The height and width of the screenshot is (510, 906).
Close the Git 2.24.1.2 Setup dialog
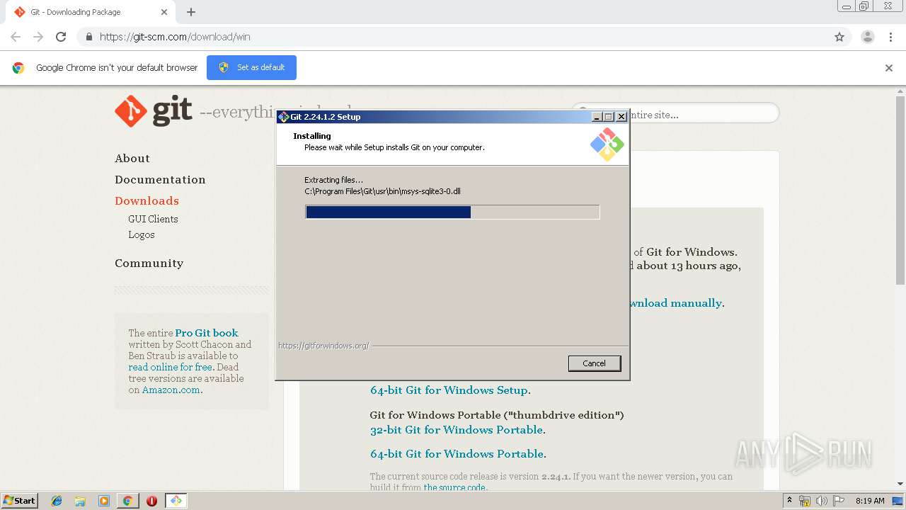(621, 117)
